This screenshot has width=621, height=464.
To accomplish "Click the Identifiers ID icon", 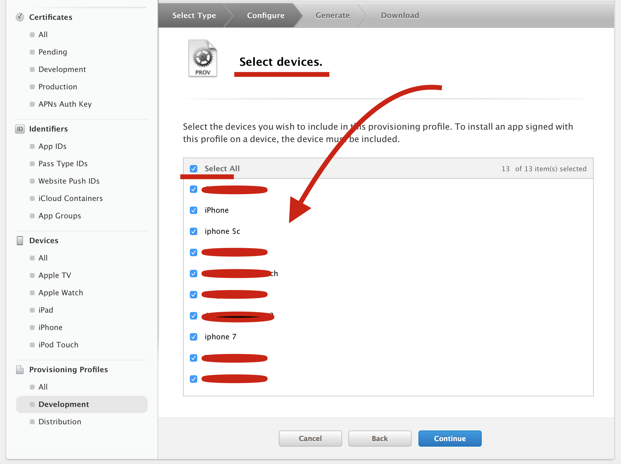I will tap(20, 129).
